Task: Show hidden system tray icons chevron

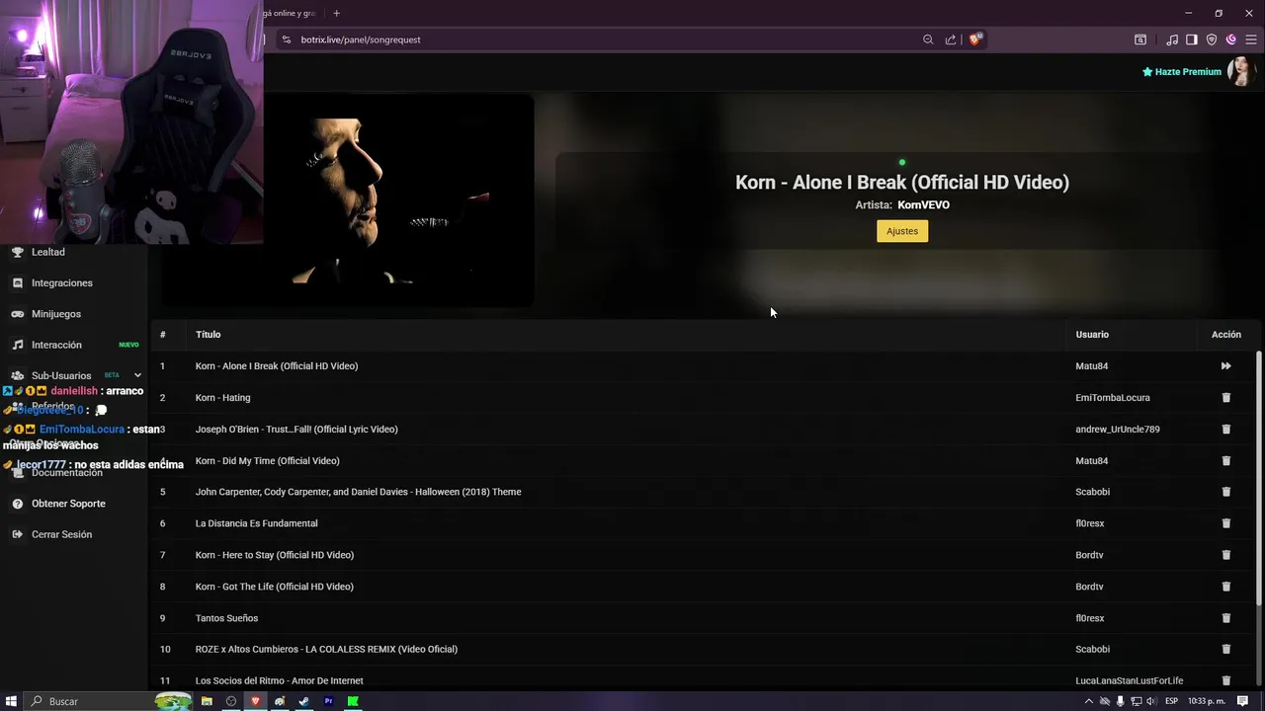Action: tap(1089, 701)
